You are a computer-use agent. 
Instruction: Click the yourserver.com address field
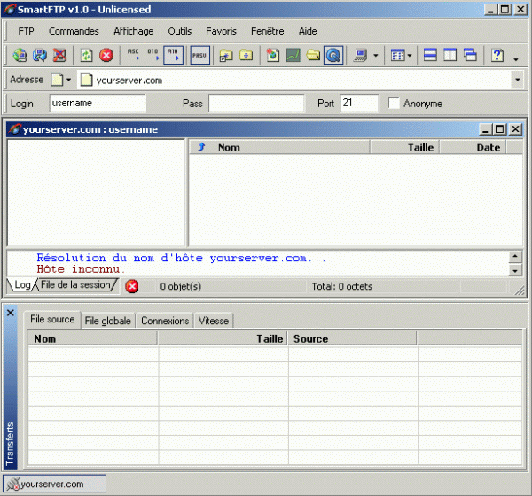coord(295,81)
